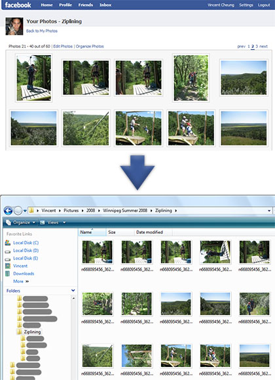275x380 pixels.
Task: Click the Organize Photos link
Action: point(90,47)
